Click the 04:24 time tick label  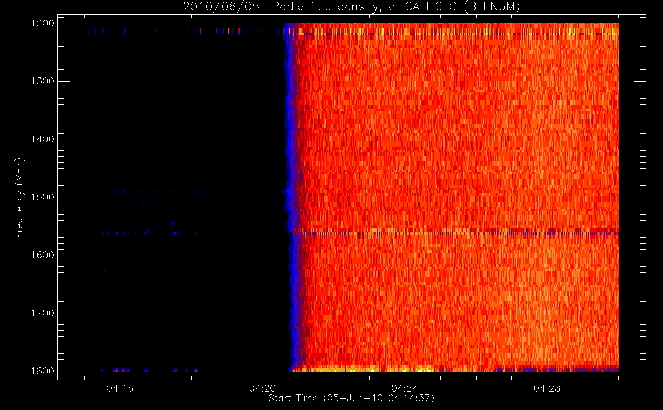pos(405,388)
